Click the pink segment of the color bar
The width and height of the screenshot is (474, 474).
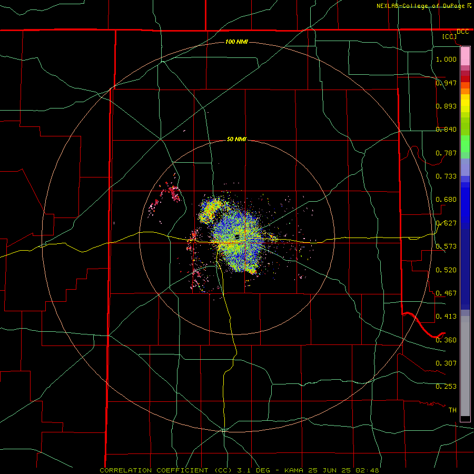pos(465,56)
